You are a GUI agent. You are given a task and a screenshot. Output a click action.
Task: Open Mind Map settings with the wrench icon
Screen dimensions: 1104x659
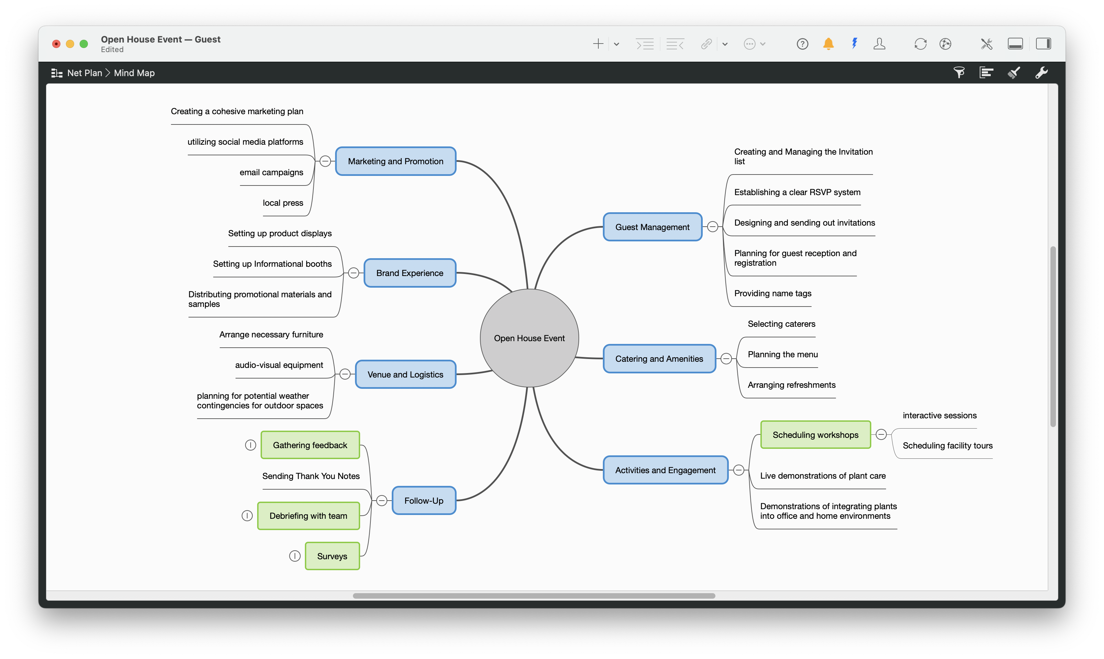[x=1042, y=72]
